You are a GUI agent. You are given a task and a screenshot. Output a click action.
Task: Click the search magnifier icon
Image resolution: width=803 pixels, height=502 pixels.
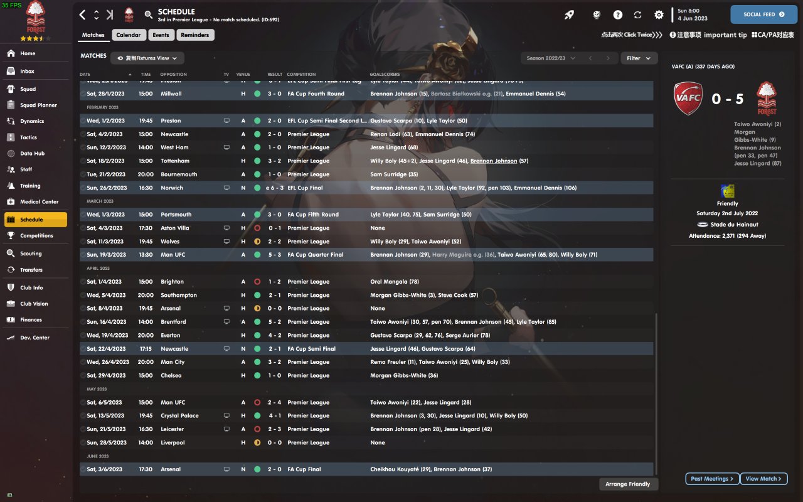[x=148, y=14]
